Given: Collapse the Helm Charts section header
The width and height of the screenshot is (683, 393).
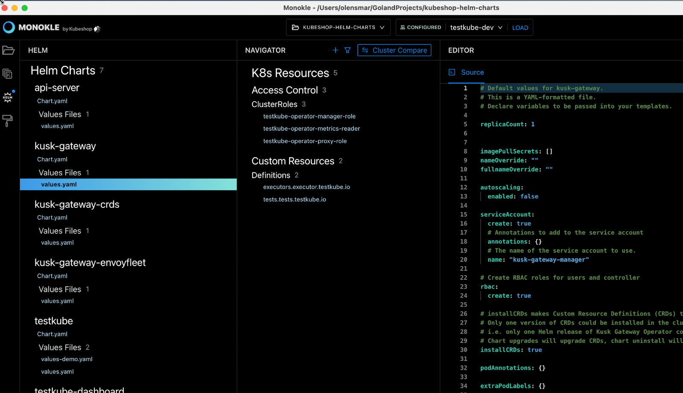Looking at the screenshot, I should click(63, 71).
